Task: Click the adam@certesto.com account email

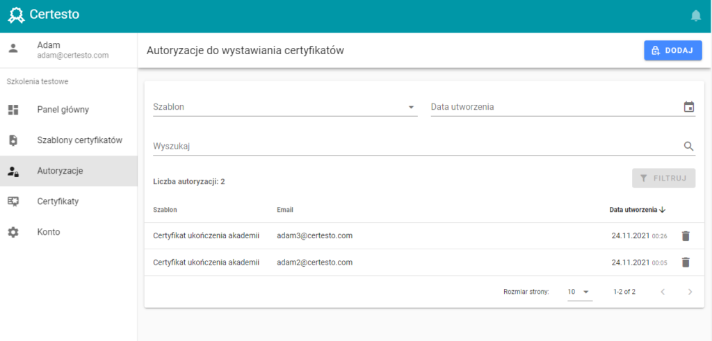Action: (73, 56)
